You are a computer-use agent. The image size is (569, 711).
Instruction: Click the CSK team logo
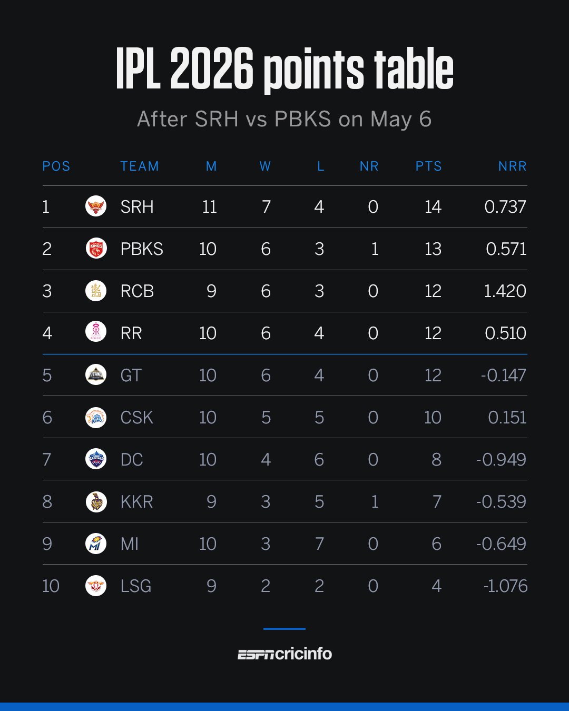coord(96,417)
